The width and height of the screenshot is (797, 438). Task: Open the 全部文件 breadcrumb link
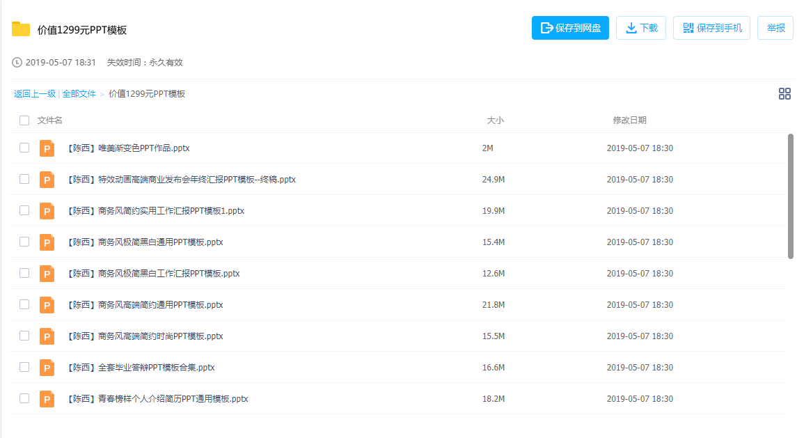click(79, 94)
